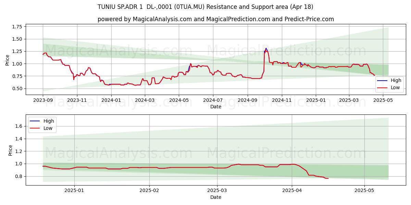
Task: Click the 'Date' x-axis label of bottom chart
Action: tap(216, 197)
